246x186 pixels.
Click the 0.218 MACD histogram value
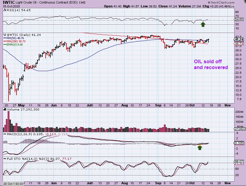(x=63, y=134)
